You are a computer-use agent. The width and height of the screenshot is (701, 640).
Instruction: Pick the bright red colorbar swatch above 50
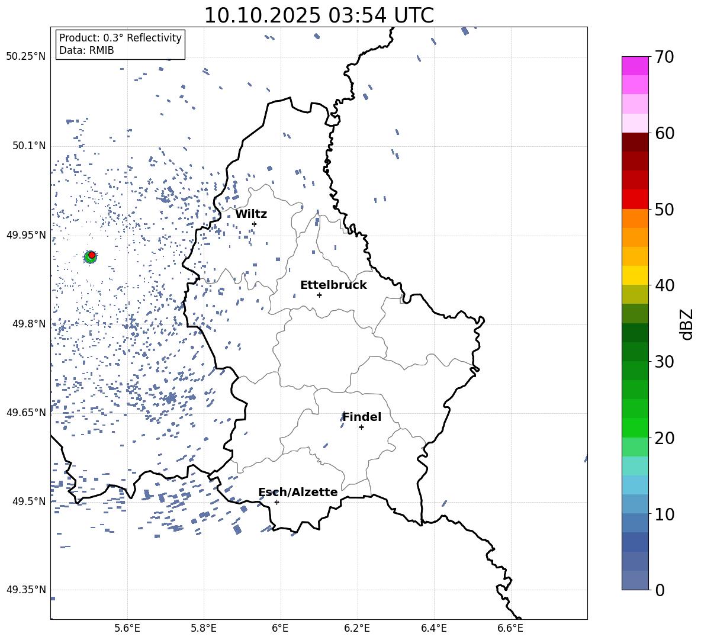pos(635,199)
